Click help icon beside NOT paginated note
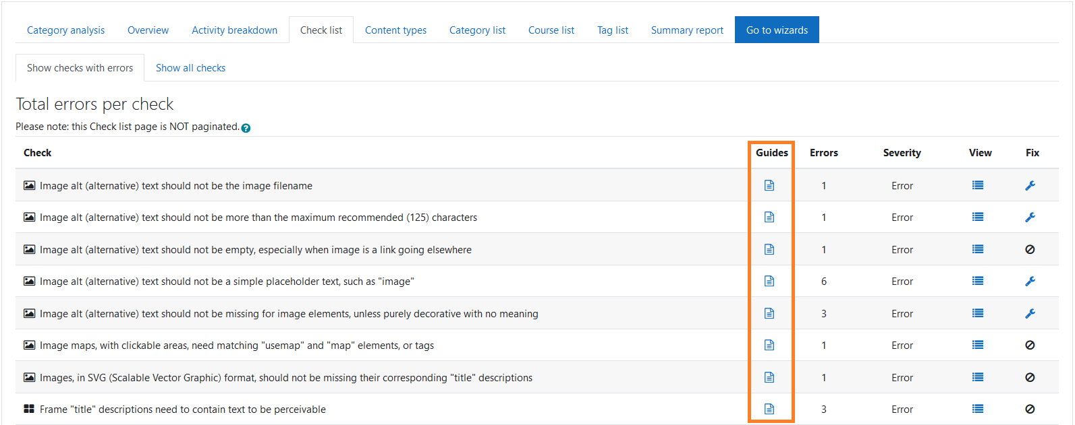Image resolution: width=1075 pixels, height=425 pixels. click(246, 128)
